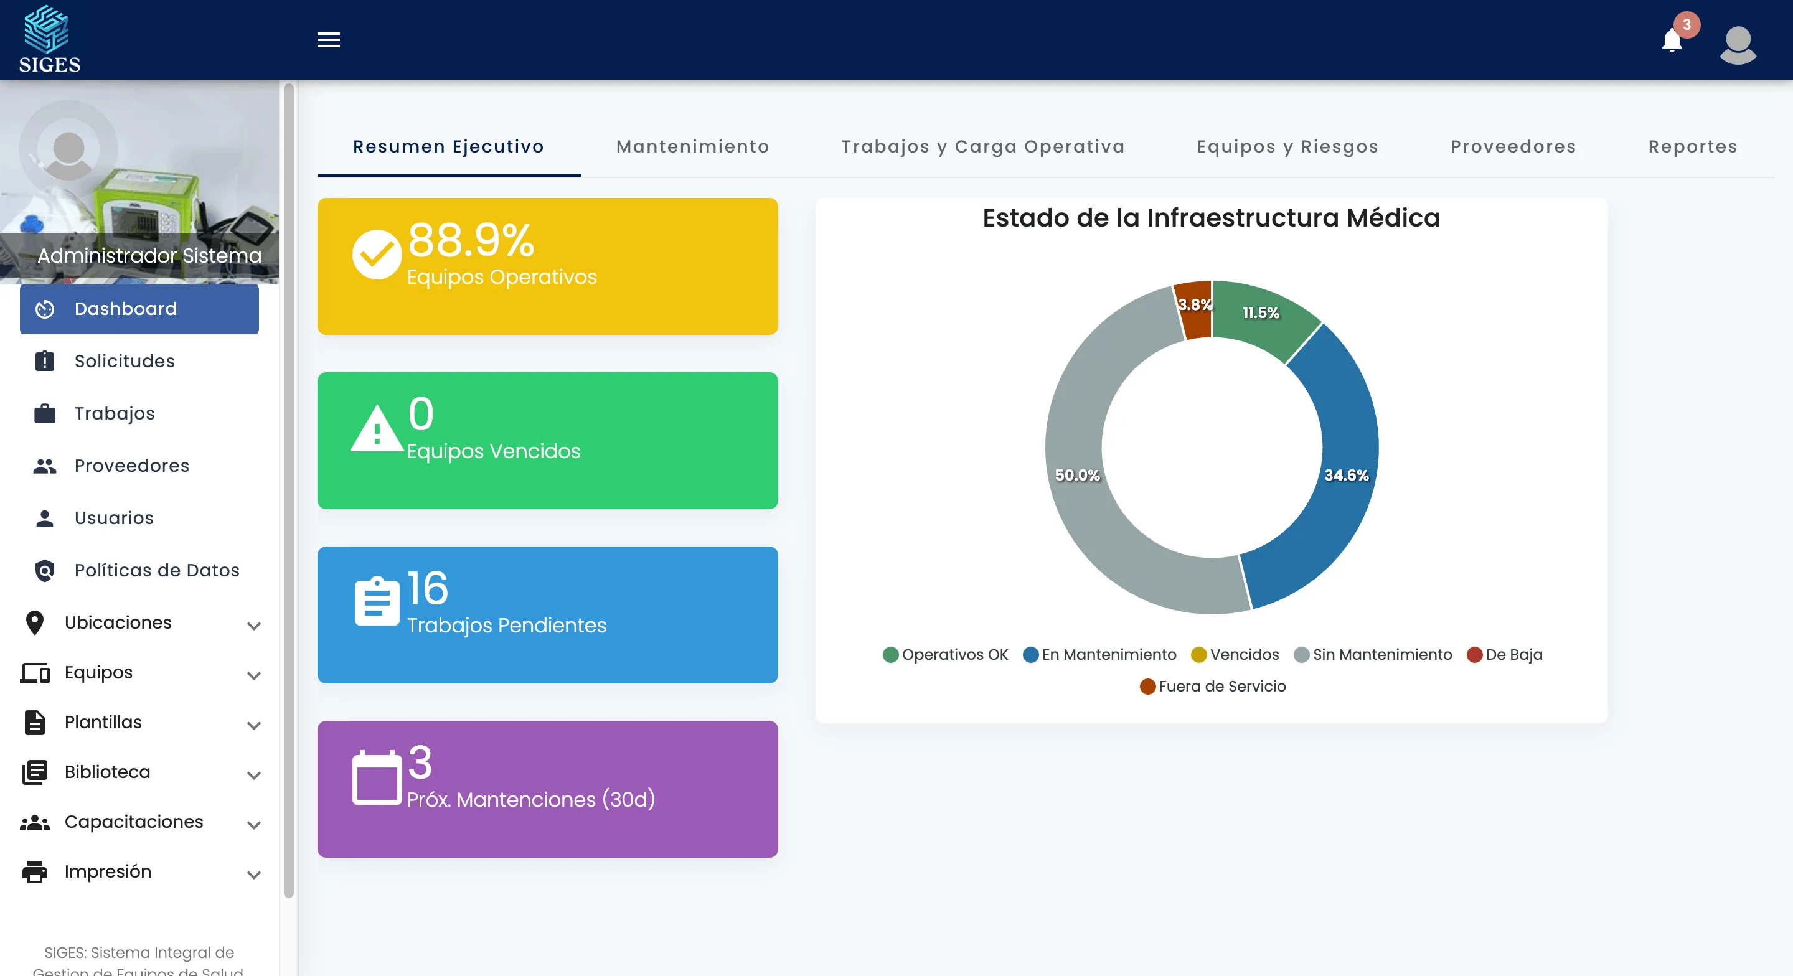Open the Trabajos y Carga Operativa tab

(983, 147)
